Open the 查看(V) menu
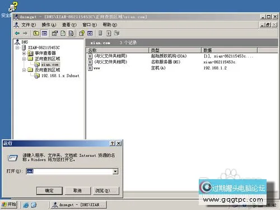The height and width of the screenshot is (210, 280). tap(69, 25)
